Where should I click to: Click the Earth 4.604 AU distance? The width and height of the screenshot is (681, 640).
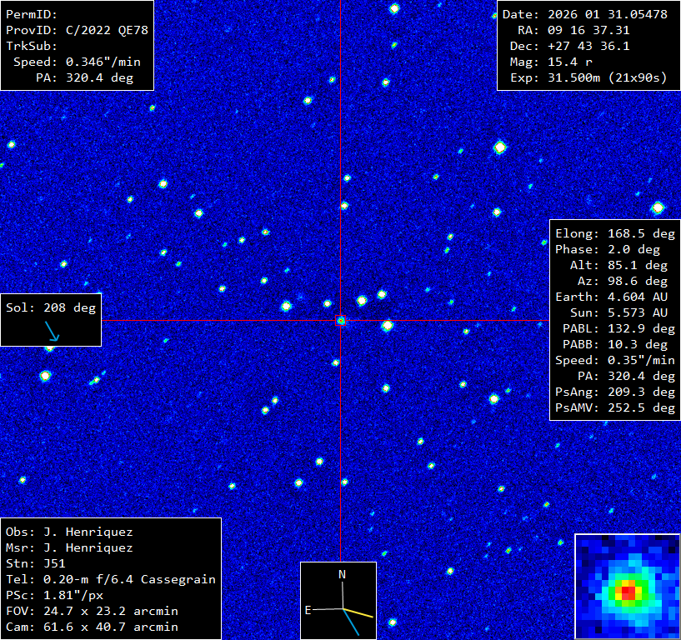[615, 297]
